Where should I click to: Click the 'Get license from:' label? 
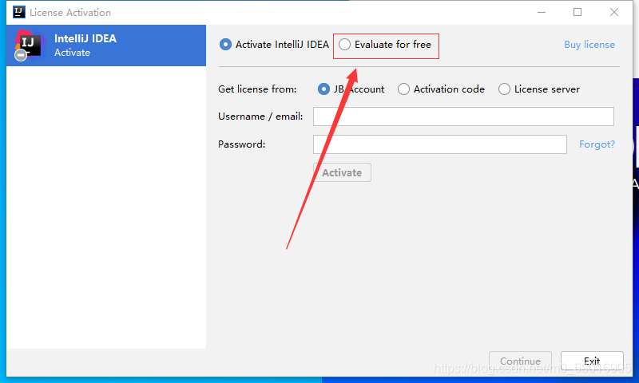pyautogui.click(x=257, y=89)
